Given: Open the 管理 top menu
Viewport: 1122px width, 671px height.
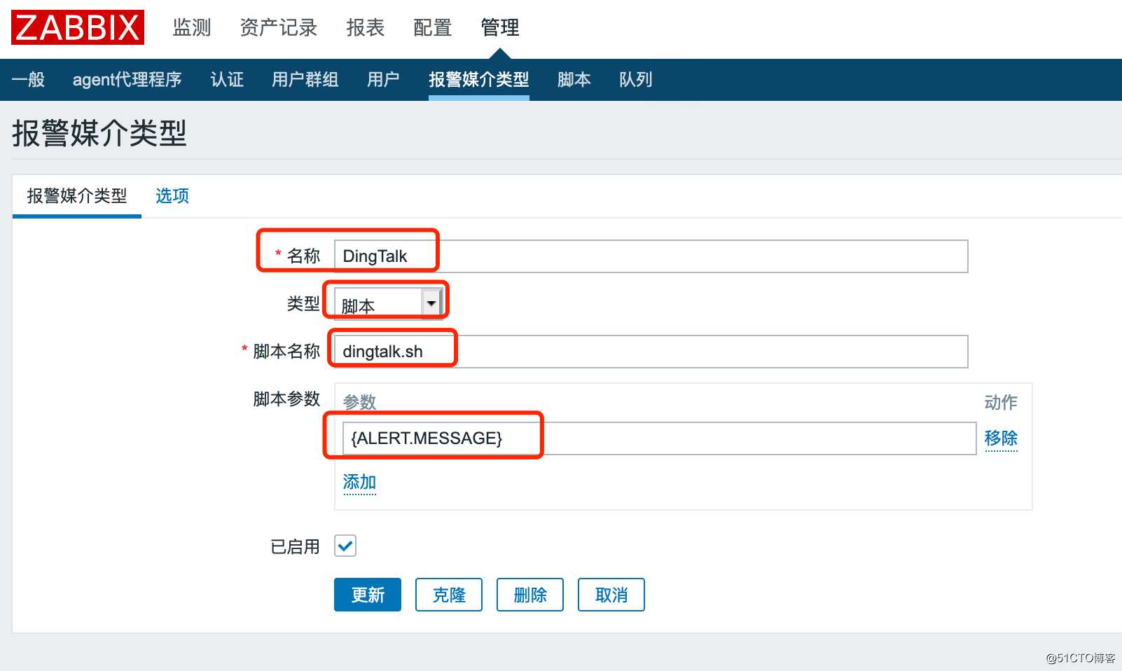Looking at the screenshot, I should tap(499, 27).
